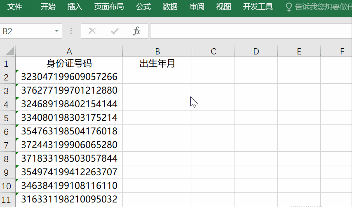Click the Select All corner triangle
The image size is (352, 207).
[8, 51]
